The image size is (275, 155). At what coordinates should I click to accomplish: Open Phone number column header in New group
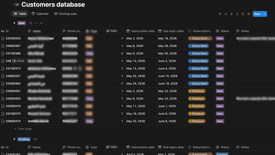[72, 31]
